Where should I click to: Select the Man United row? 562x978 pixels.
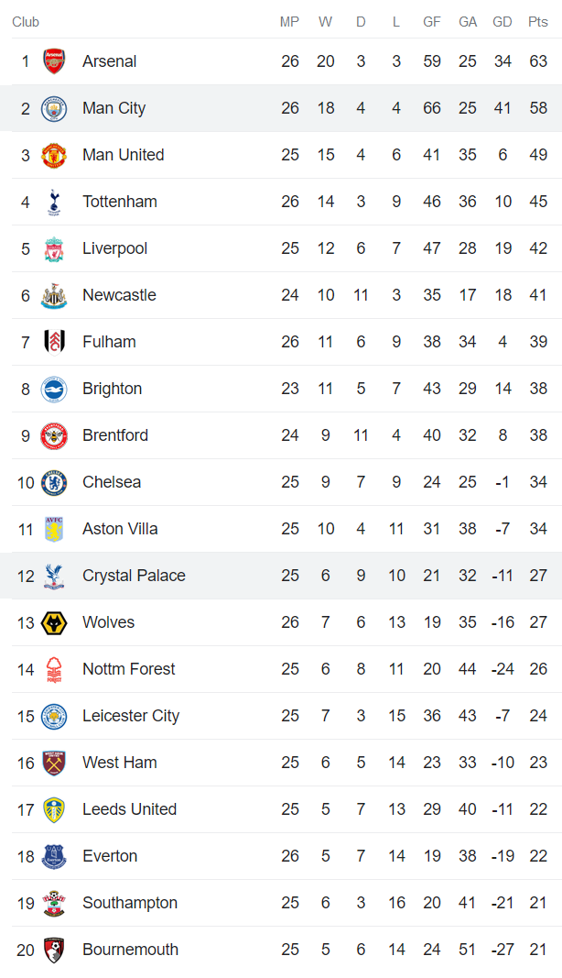(x=123, y=155)
